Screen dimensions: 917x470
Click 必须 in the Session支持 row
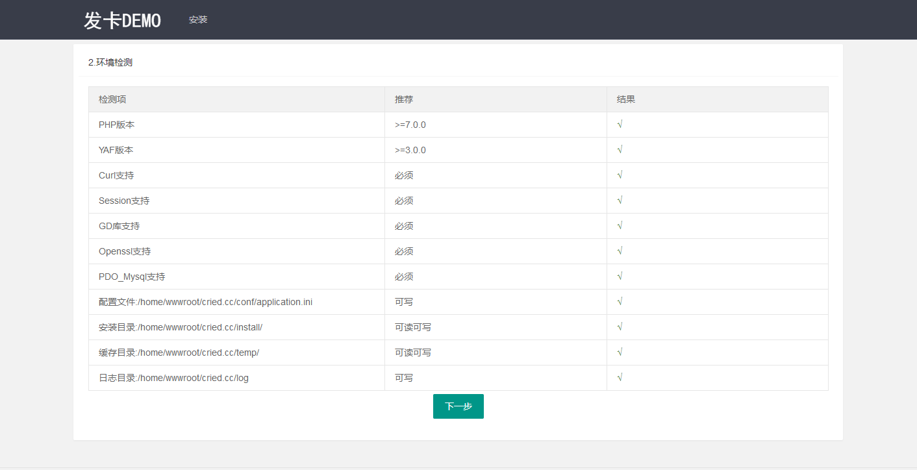[404, 201]
